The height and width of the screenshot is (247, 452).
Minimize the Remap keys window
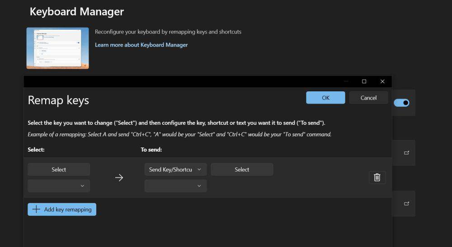pyautogui.click(x=346, y=81)
